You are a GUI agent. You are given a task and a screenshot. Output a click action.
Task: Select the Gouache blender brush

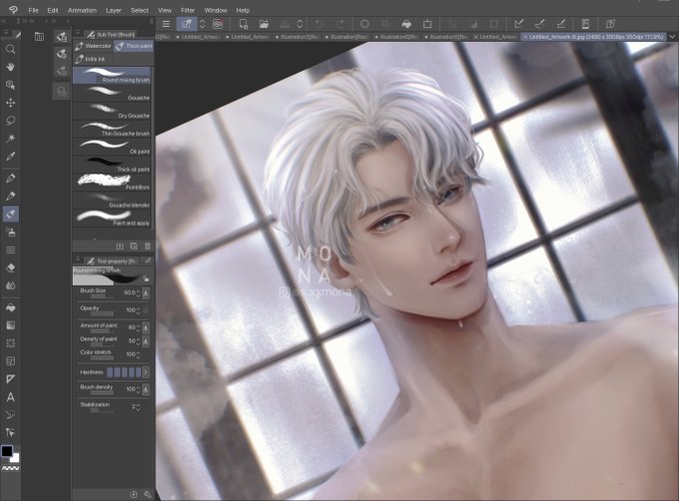(112, 201)
